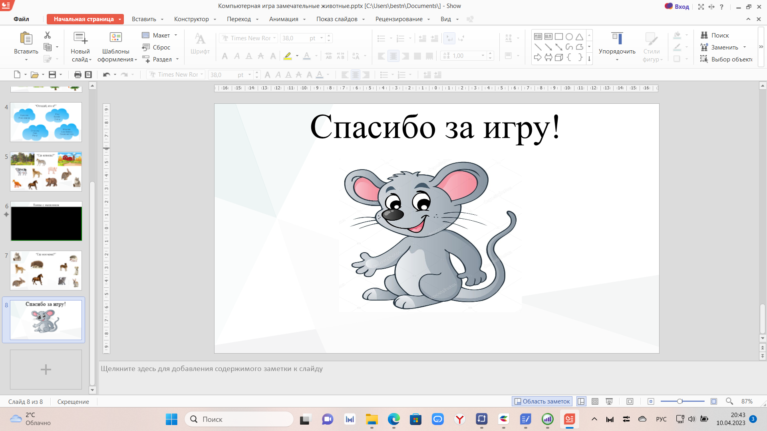Cut selection with scissors icon
Viewport: 767px width, 431px height.
point(48,35)
